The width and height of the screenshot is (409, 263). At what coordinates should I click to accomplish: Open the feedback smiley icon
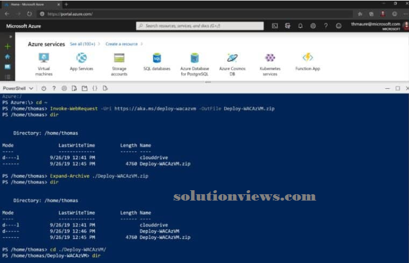click(x=338, y=26)
